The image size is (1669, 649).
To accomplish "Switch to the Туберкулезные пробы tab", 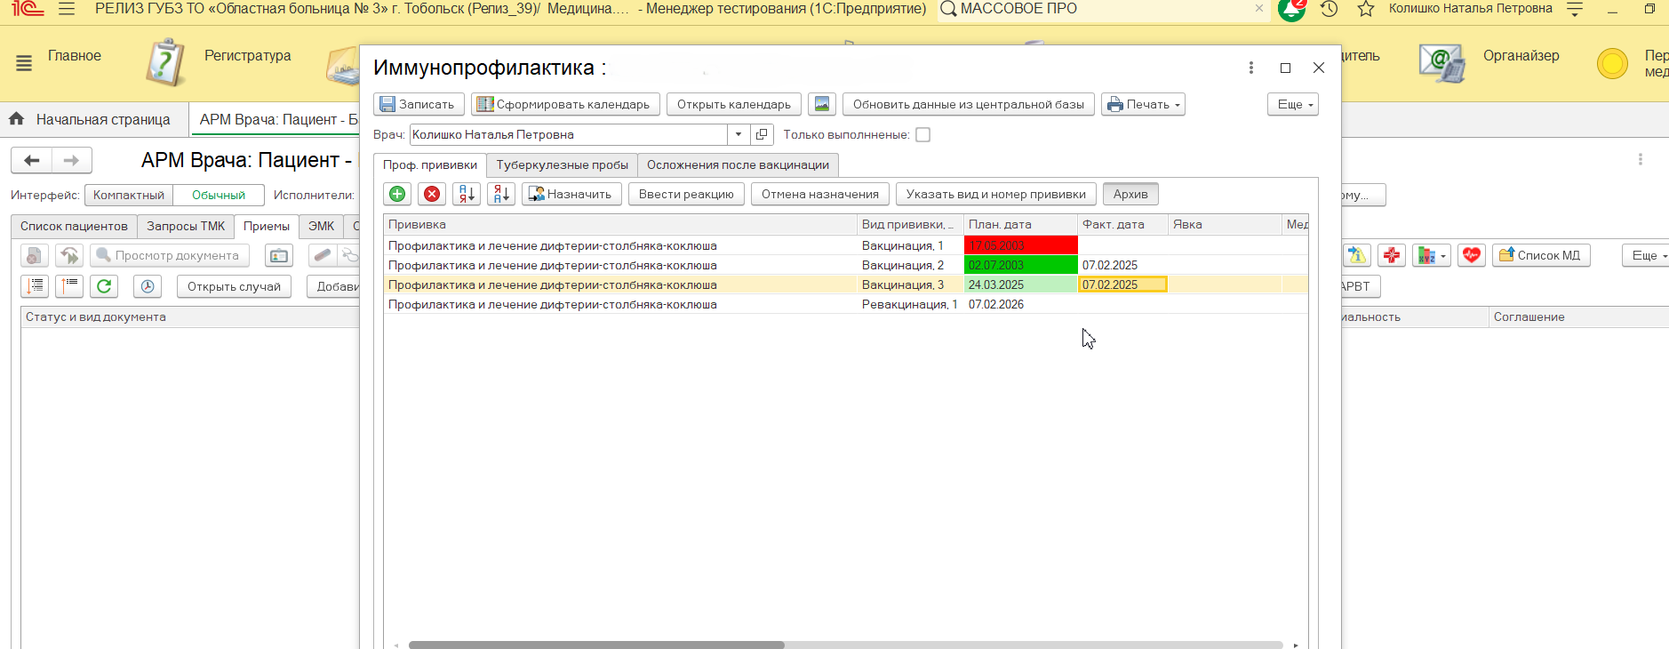I will (x=562, y=165).
